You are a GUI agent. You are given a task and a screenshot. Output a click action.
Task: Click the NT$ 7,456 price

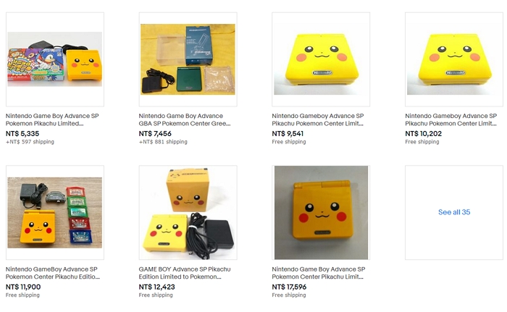click(155, 133)
